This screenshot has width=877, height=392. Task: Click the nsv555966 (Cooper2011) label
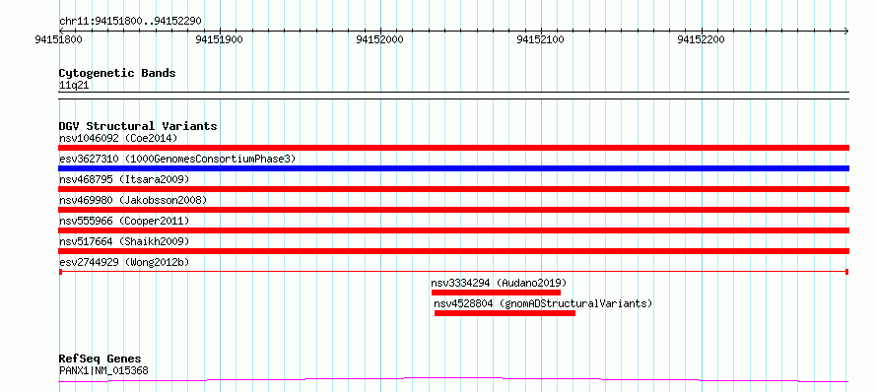124,221
